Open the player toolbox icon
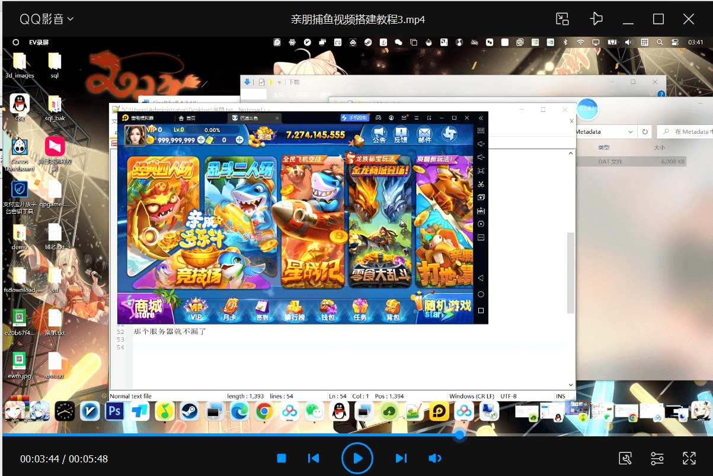 (x=625, y=458)
